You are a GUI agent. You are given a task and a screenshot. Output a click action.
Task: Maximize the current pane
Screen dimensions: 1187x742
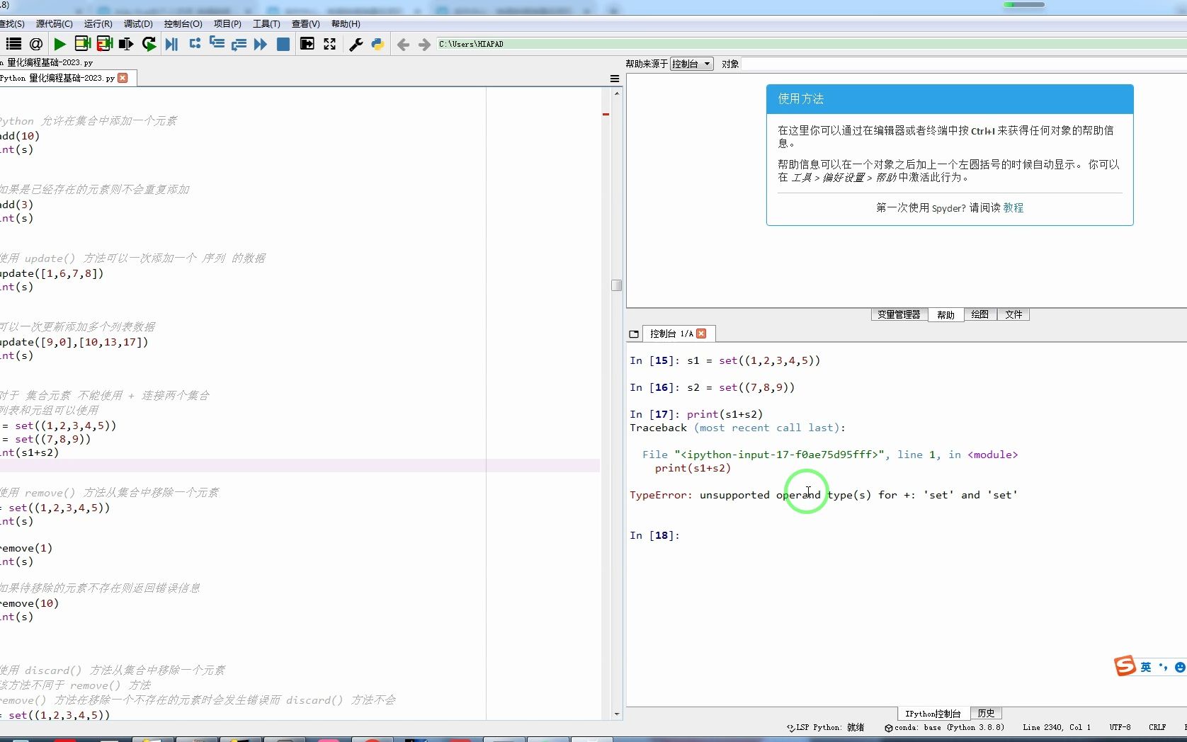point(307,44)
